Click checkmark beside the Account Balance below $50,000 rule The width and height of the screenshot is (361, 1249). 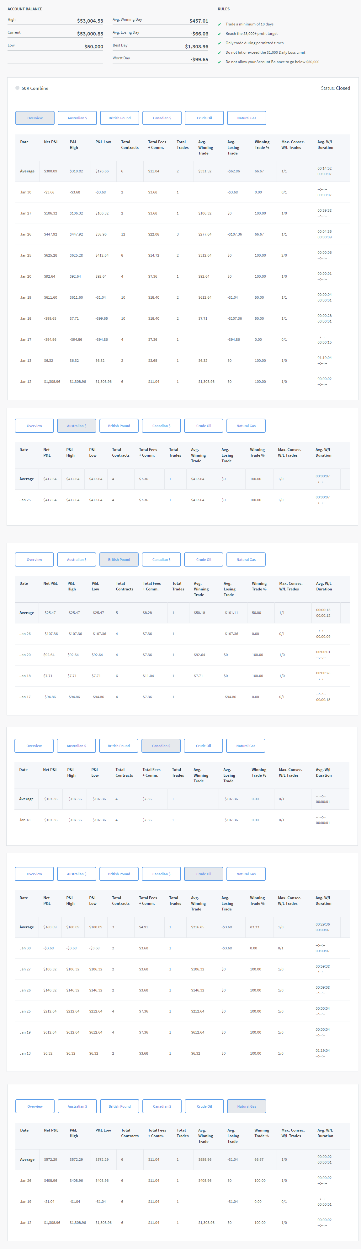pos(219,62)
